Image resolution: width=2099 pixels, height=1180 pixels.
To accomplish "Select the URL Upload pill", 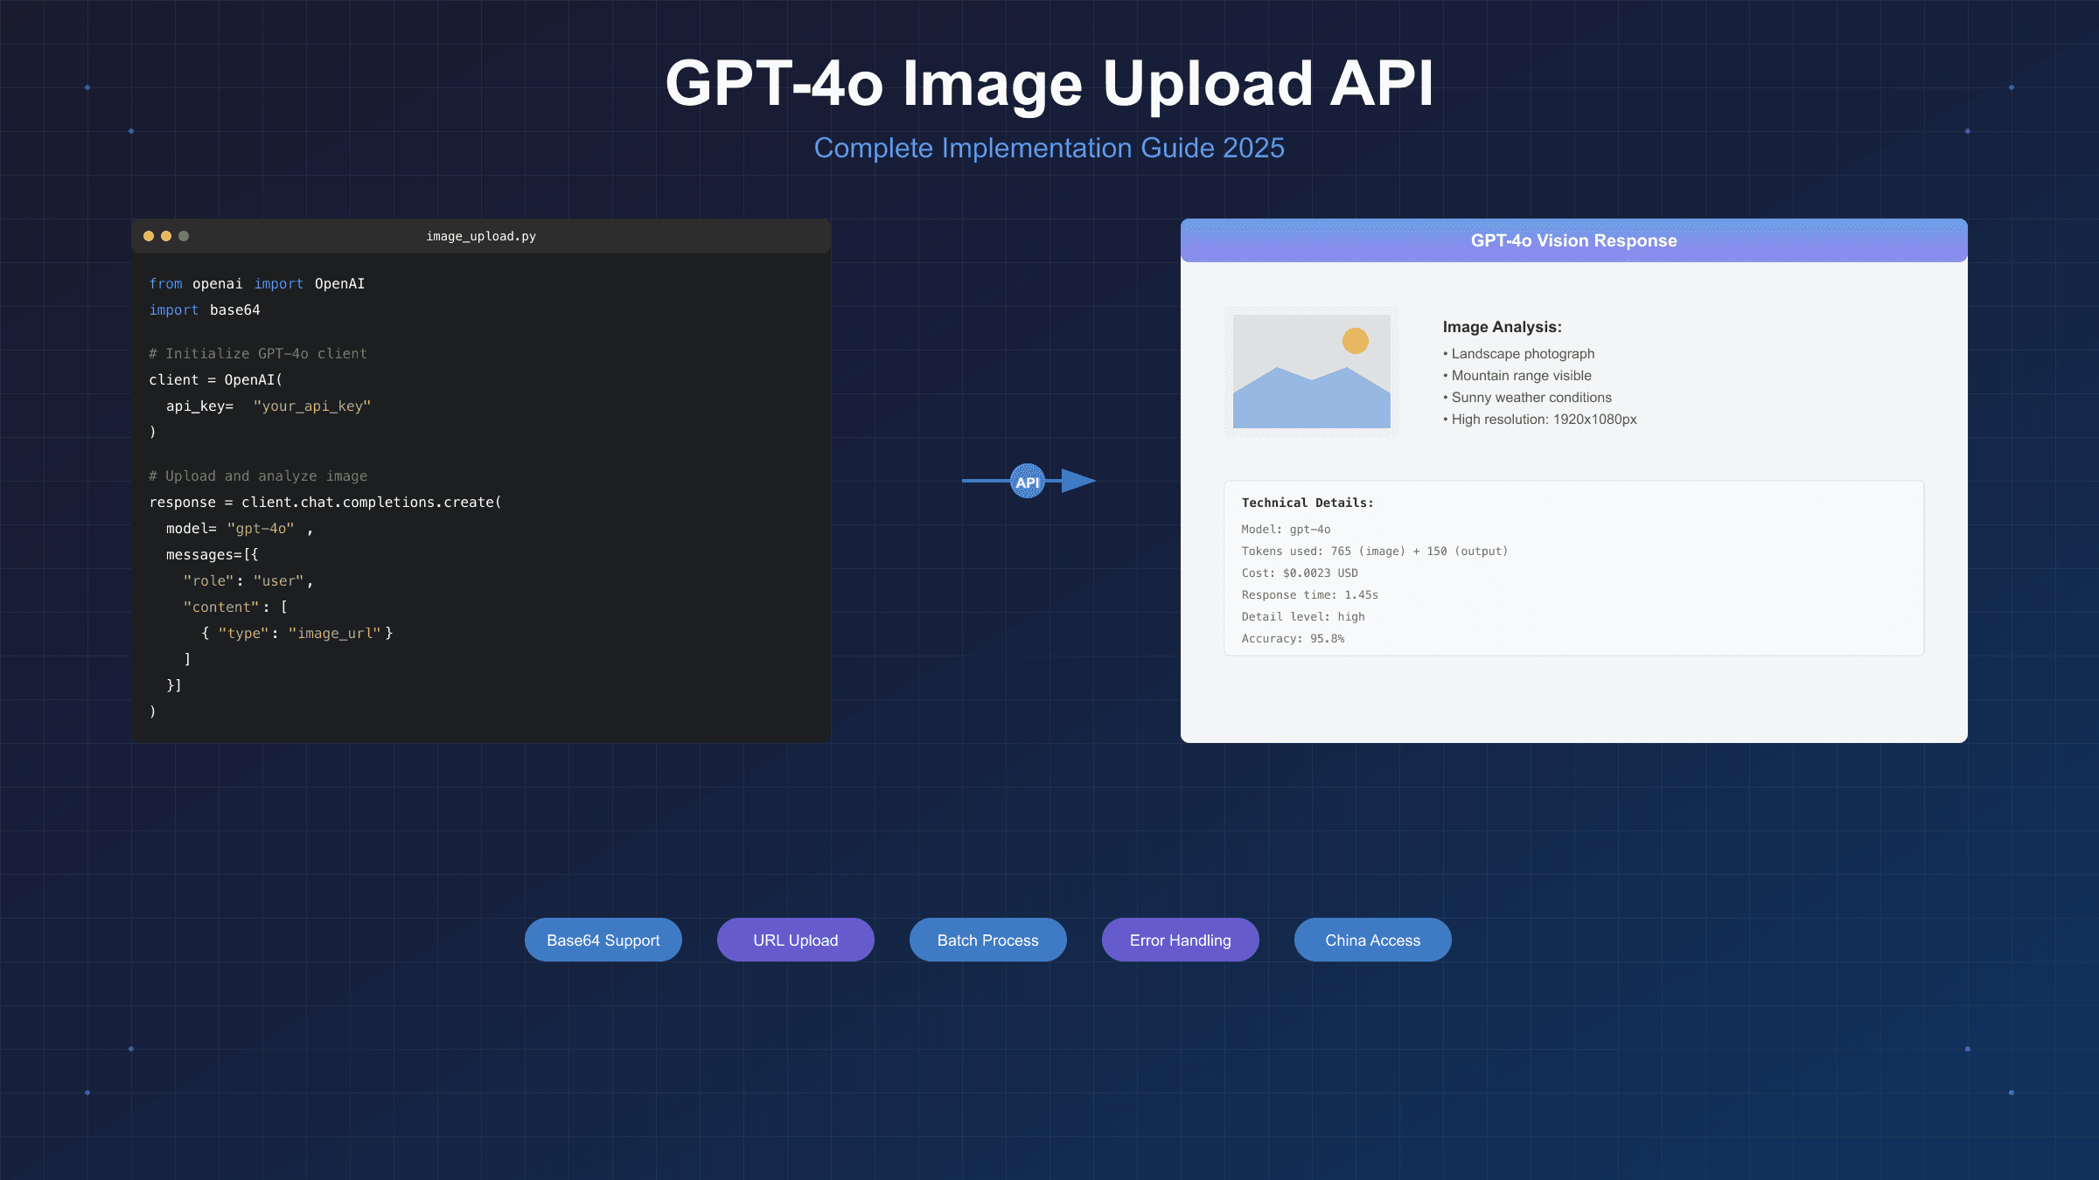I will 796,940.
